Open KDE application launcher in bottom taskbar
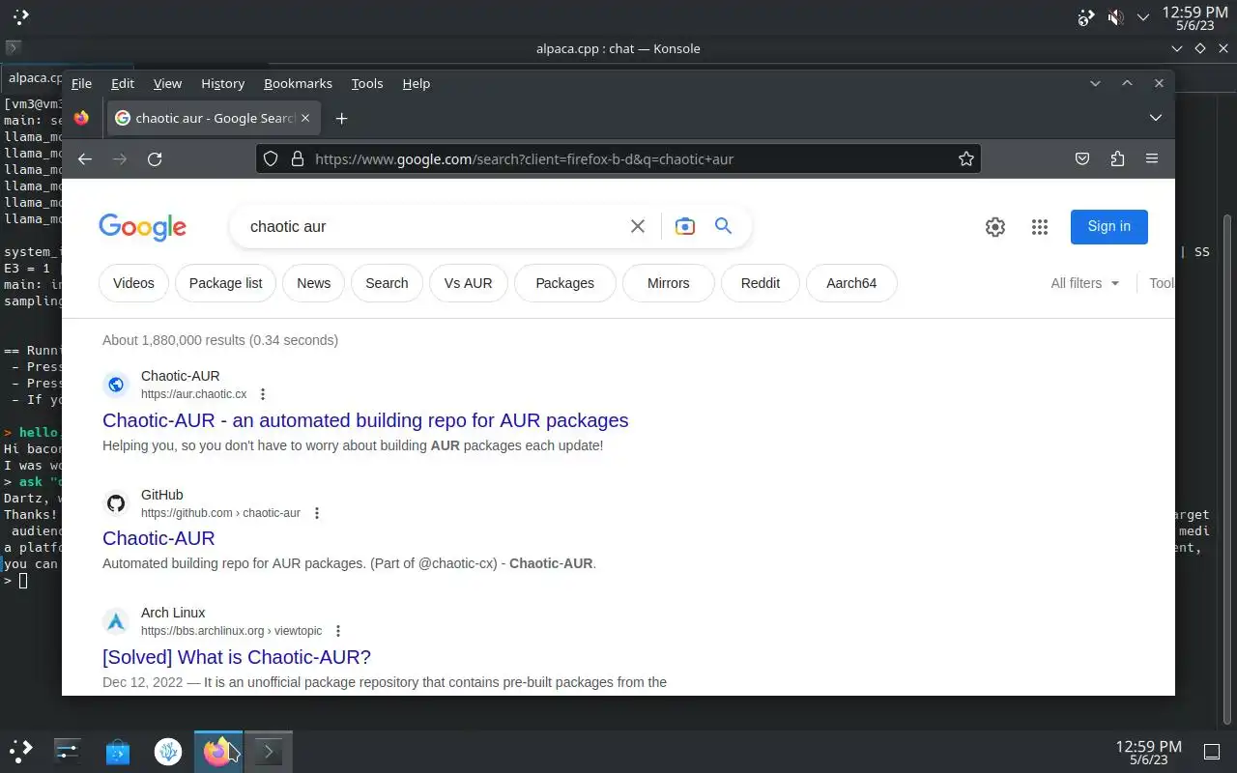 [20, 751]
